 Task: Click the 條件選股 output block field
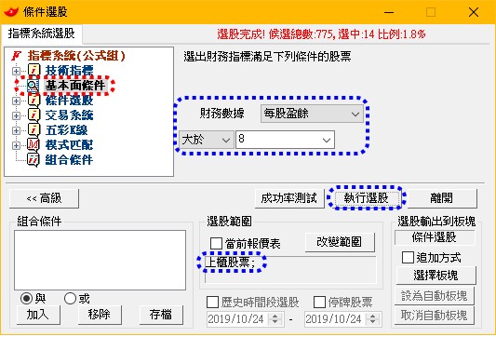[x=435, y=237]
